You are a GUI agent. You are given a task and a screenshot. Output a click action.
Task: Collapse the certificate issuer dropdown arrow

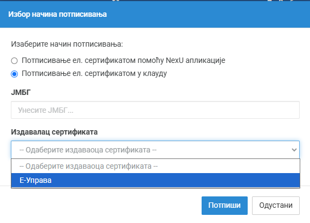pyautogui.click(x=294, y=150)
